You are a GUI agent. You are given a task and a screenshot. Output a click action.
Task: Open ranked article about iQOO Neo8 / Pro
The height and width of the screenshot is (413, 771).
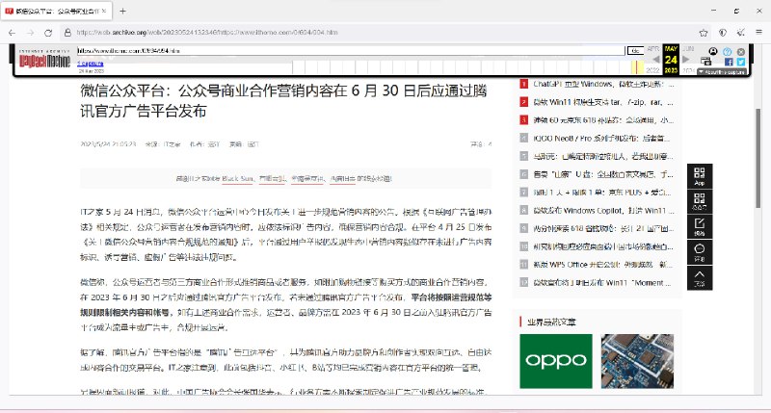(x=601, y=139)
